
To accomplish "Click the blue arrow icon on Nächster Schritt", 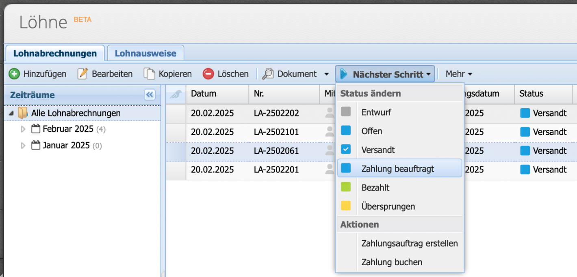I will pyautogui.click(x=344, y=74).
